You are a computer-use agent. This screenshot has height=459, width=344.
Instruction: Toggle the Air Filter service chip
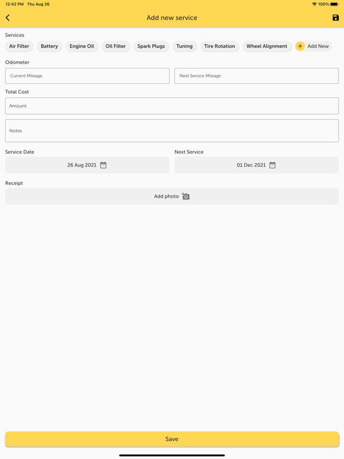(x=19, y=46)
